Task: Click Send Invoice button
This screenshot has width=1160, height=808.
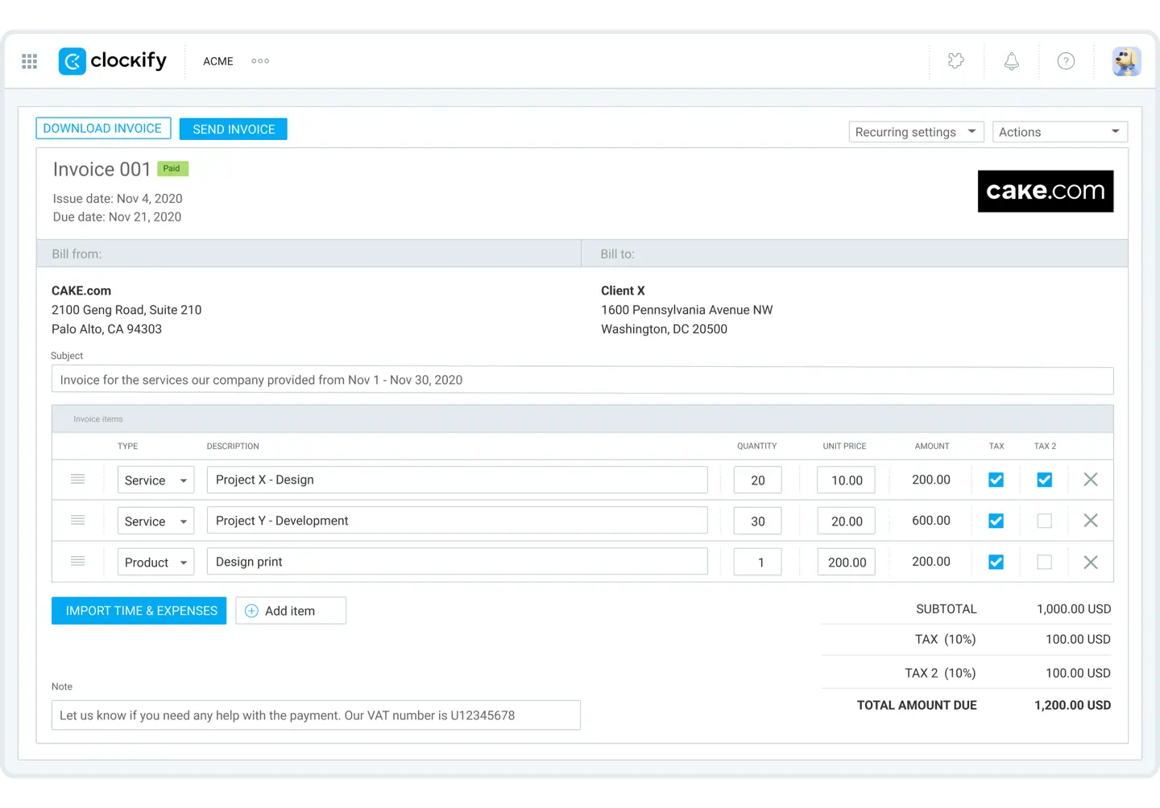Action: tap(234, 129)
